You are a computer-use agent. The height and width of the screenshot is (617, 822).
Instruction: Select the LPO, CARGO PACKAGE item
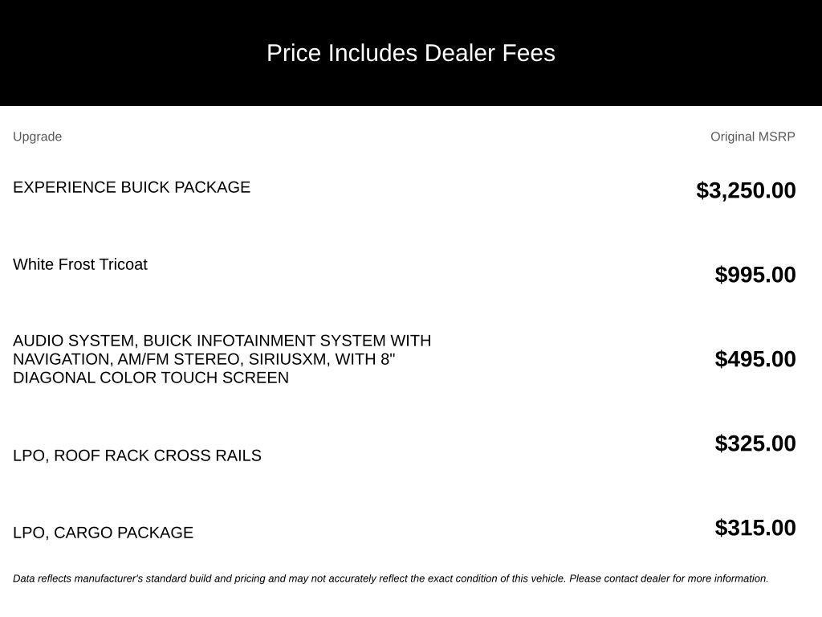click(104, 533)
